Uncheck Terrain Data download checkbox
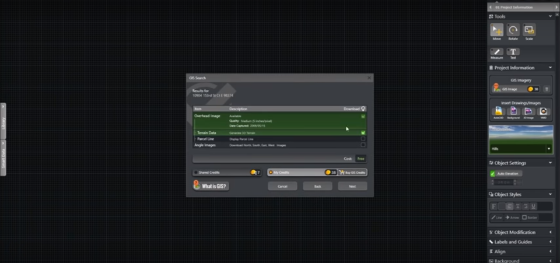The image size is (560, 263). (x=363, y=133)
